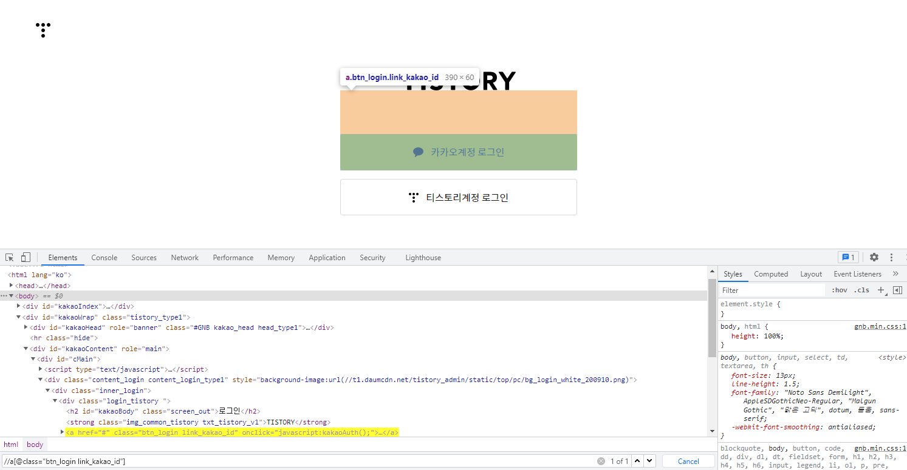Select the strong TISTORY element row
907x470 pixels.
[354, 422]
